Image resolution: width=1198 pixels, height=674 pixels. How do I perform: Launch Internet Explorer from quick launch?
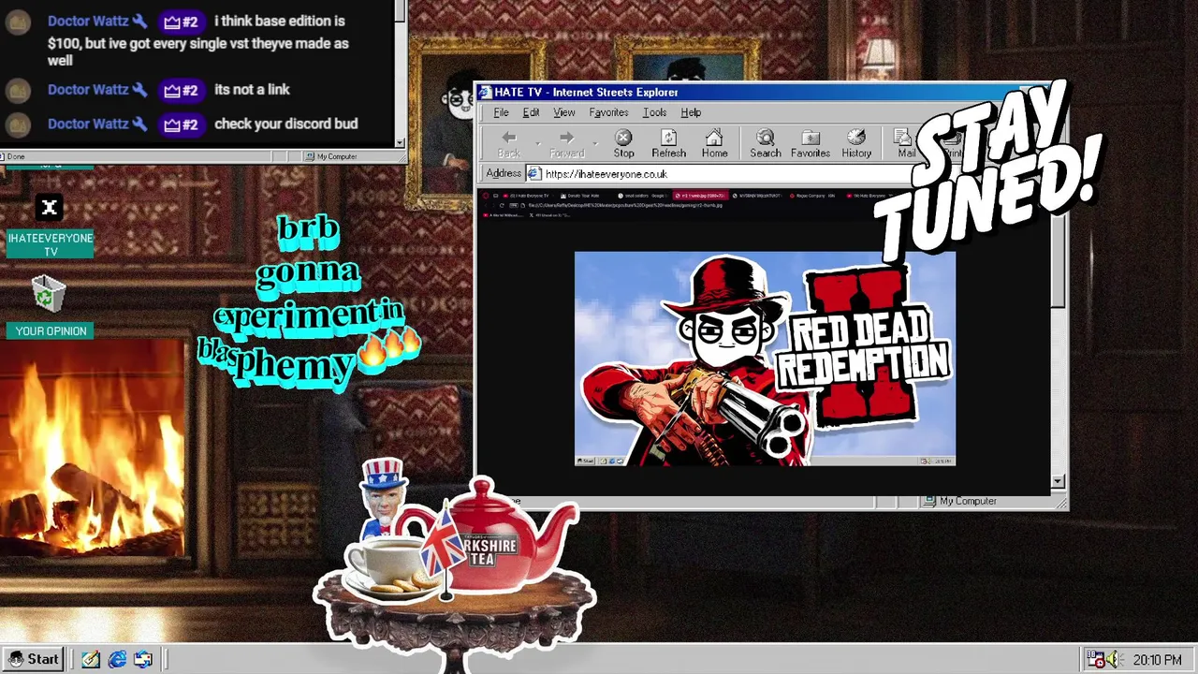(117, 659)
